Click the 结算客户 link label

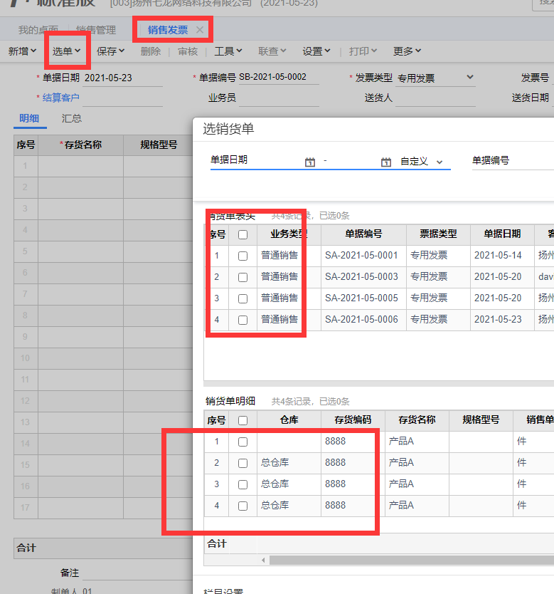[x=61, y=98]
